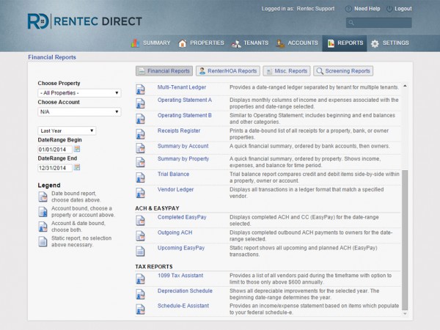Open the Last Year date preset dropdown
This screenshot has width=440, height=330.
pyautogui.click(x=67, y=131)
